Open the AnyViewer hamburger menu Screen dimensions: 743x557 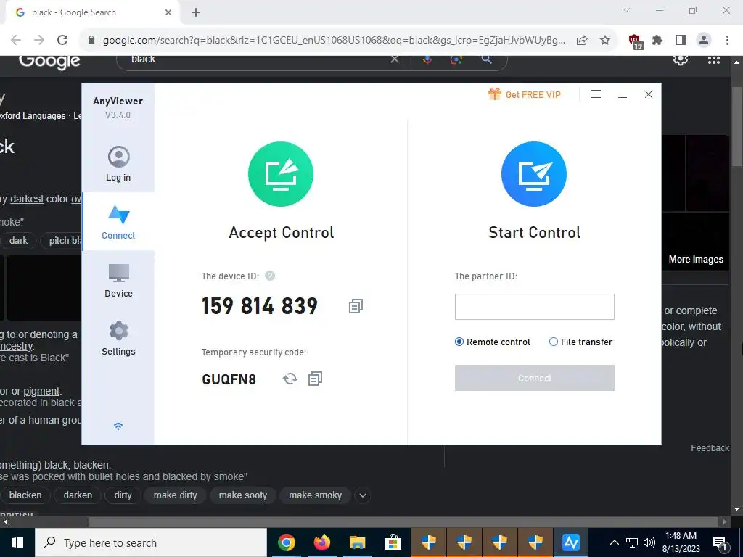[596, 94]
